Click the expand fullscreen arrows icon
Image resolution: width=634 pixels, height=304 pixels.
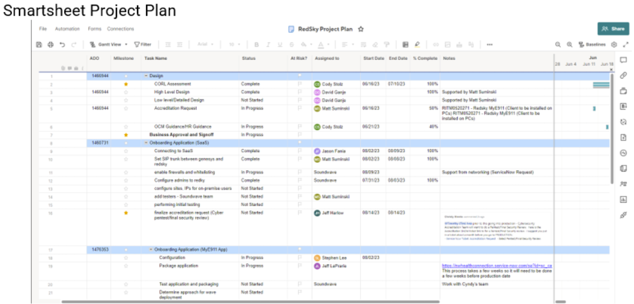click(626, 44)
